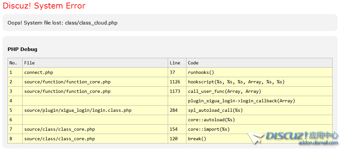The height and width of the screenshot is (151, 344).
Task: Click the call_user_func(Array, Array) cell
Action: 224,91
